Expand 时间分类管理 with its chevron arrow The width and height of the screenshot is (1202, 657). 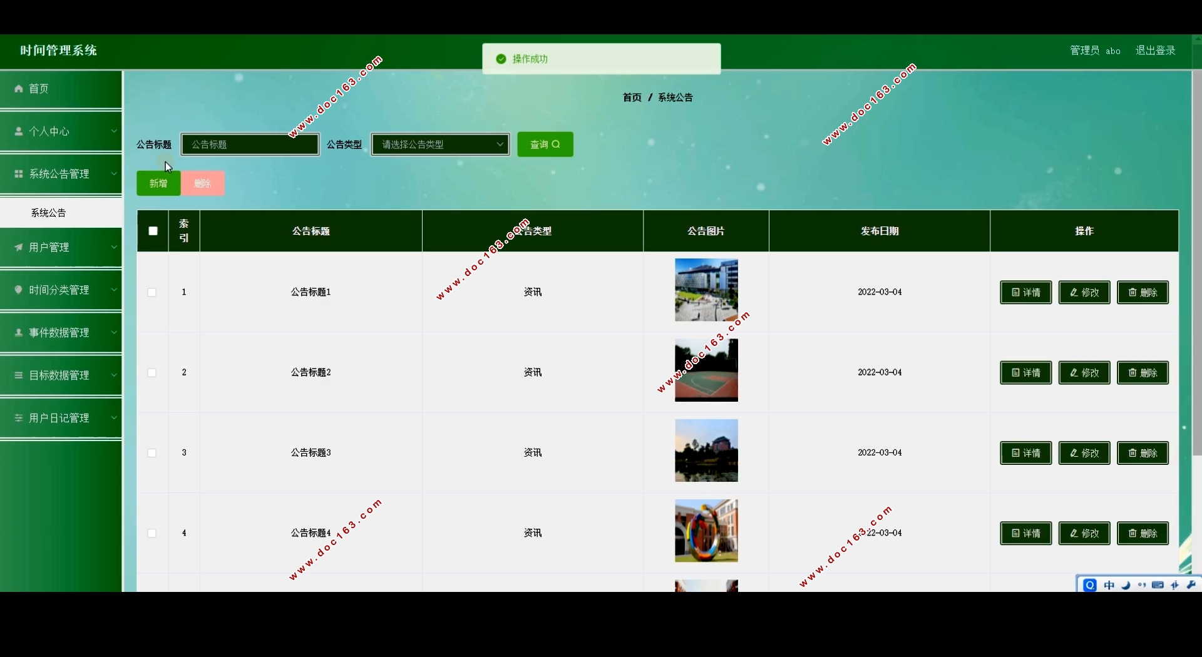tap(114, 290)
